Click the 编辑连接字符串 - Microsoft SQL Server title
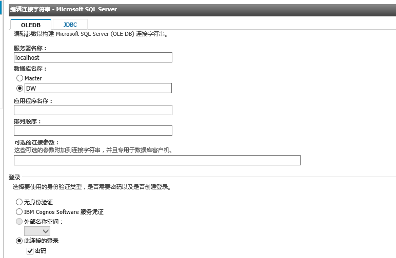 (x=64, y=9)
